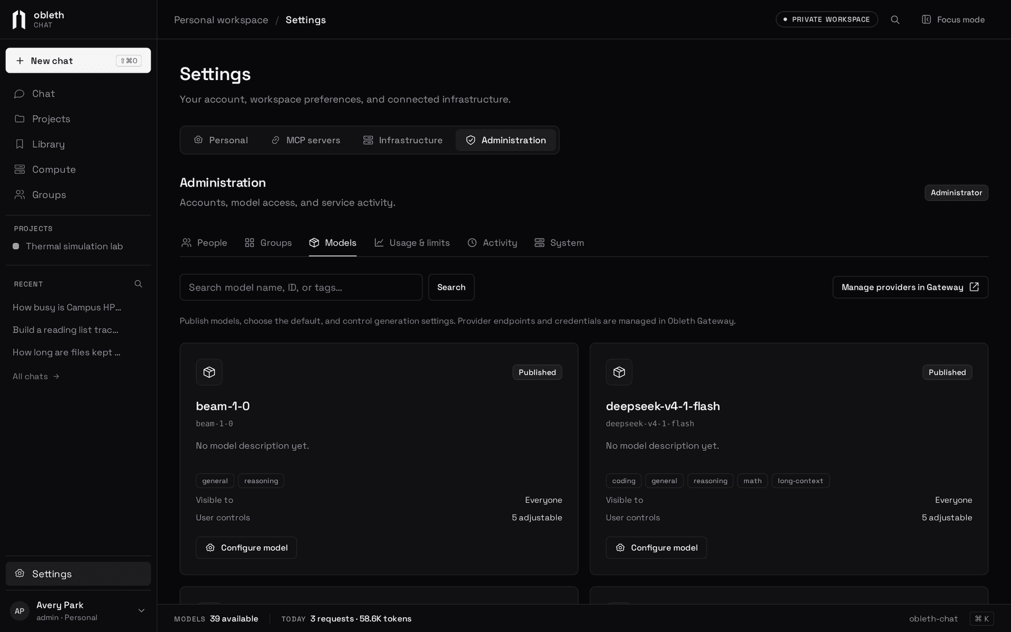The width and height of the screenshot is (1011, 632).
Task: Switch to Usage & limits subtab
Action: [412, 243]
